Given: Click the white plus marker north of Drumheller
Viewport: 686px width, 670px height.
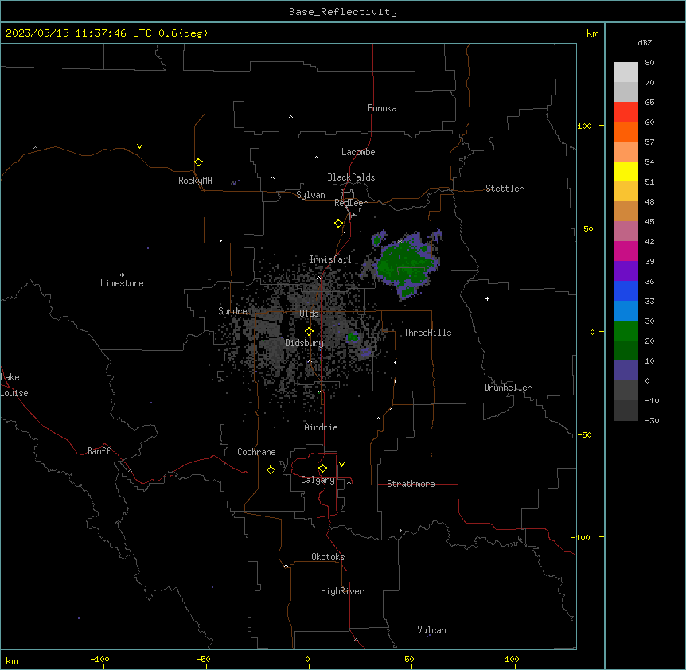Looking at the screenshot, I should (x=487, y=298).
